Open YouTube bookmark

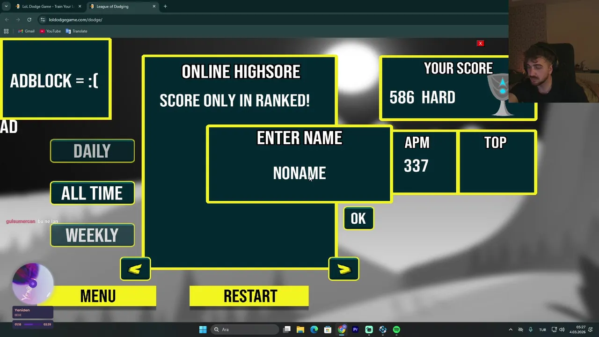(50, 31)
